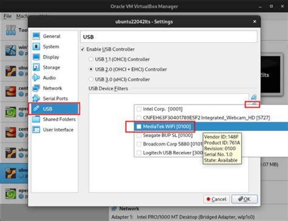Viewport: 288px width, 221px height.
Task: Open Audio settings category
Action: tap(54, 78)
